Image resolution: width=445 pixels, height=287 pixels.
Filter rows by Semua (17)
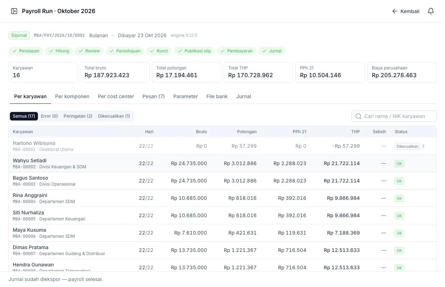pyautogui.click(x=24, y=116)
